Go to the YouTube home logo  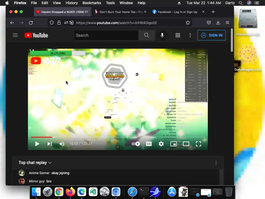click(36, 35)
